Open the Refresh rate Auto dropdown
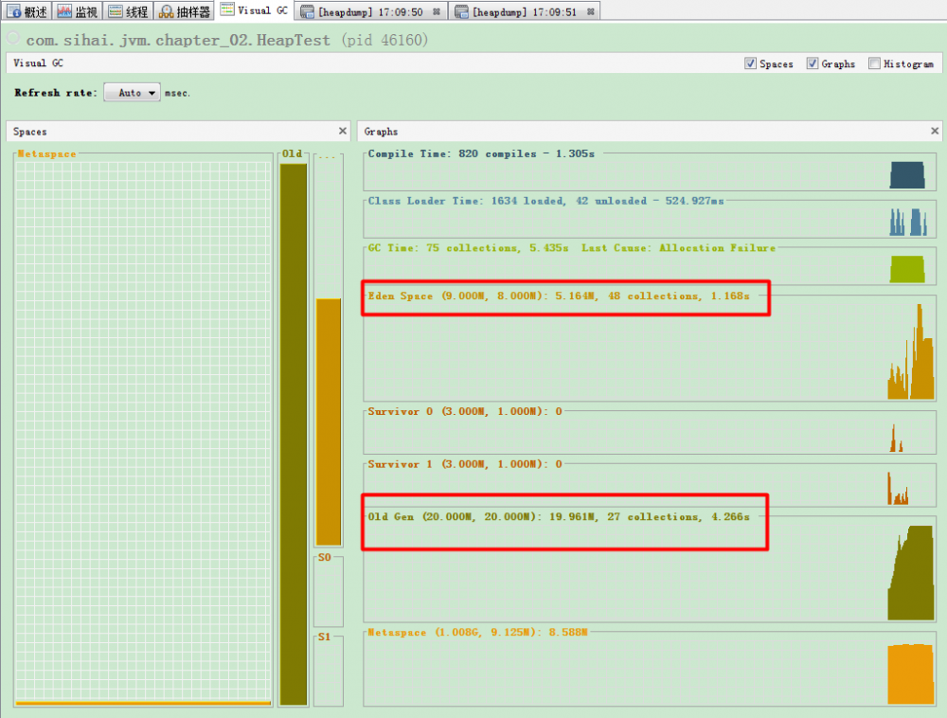The height and width of the screenshot is (718, 947). (132, 93)
